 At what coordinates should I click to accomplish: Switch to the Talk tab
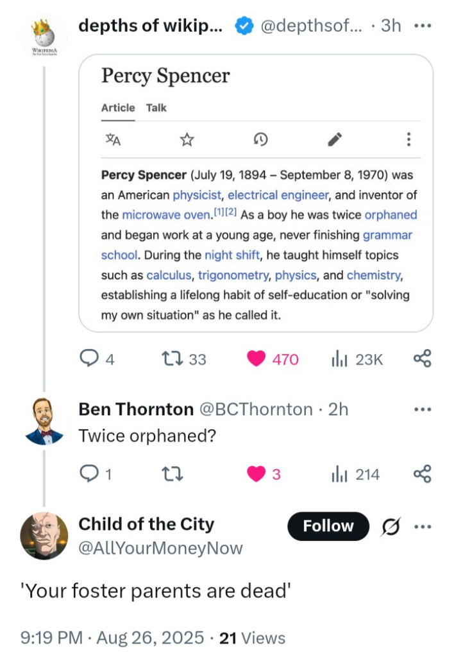(x=156, y=108)
